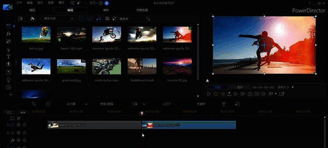Open the Transition Room lightning icon
This screenshot has height=148, width=328.
click(8, 64)
